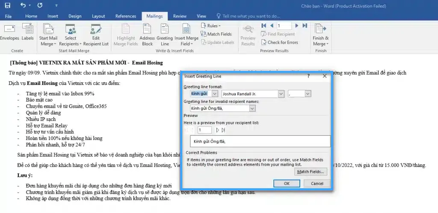Image resolution: width=438 pixels, height=213 pixels.
Task: Click the dialog Help question mark
Action: point(308,76)
